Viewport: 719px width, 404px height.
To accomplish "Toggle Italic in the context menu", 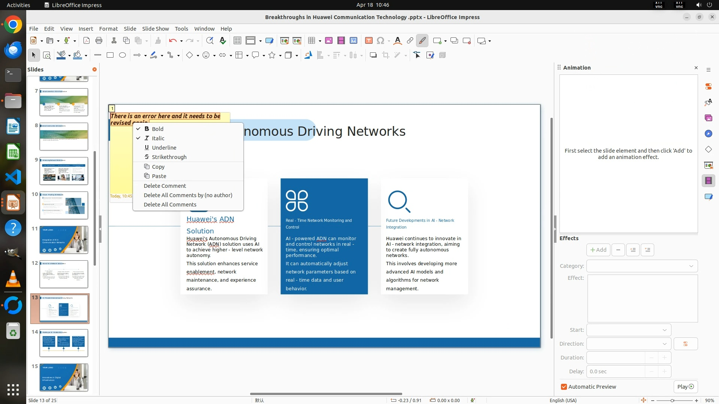I will pos(158,138).
